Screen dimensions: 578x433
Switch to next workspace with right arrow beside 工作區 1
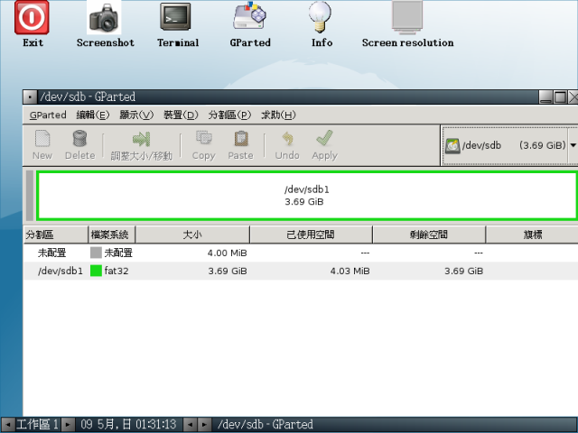point(68,425)
